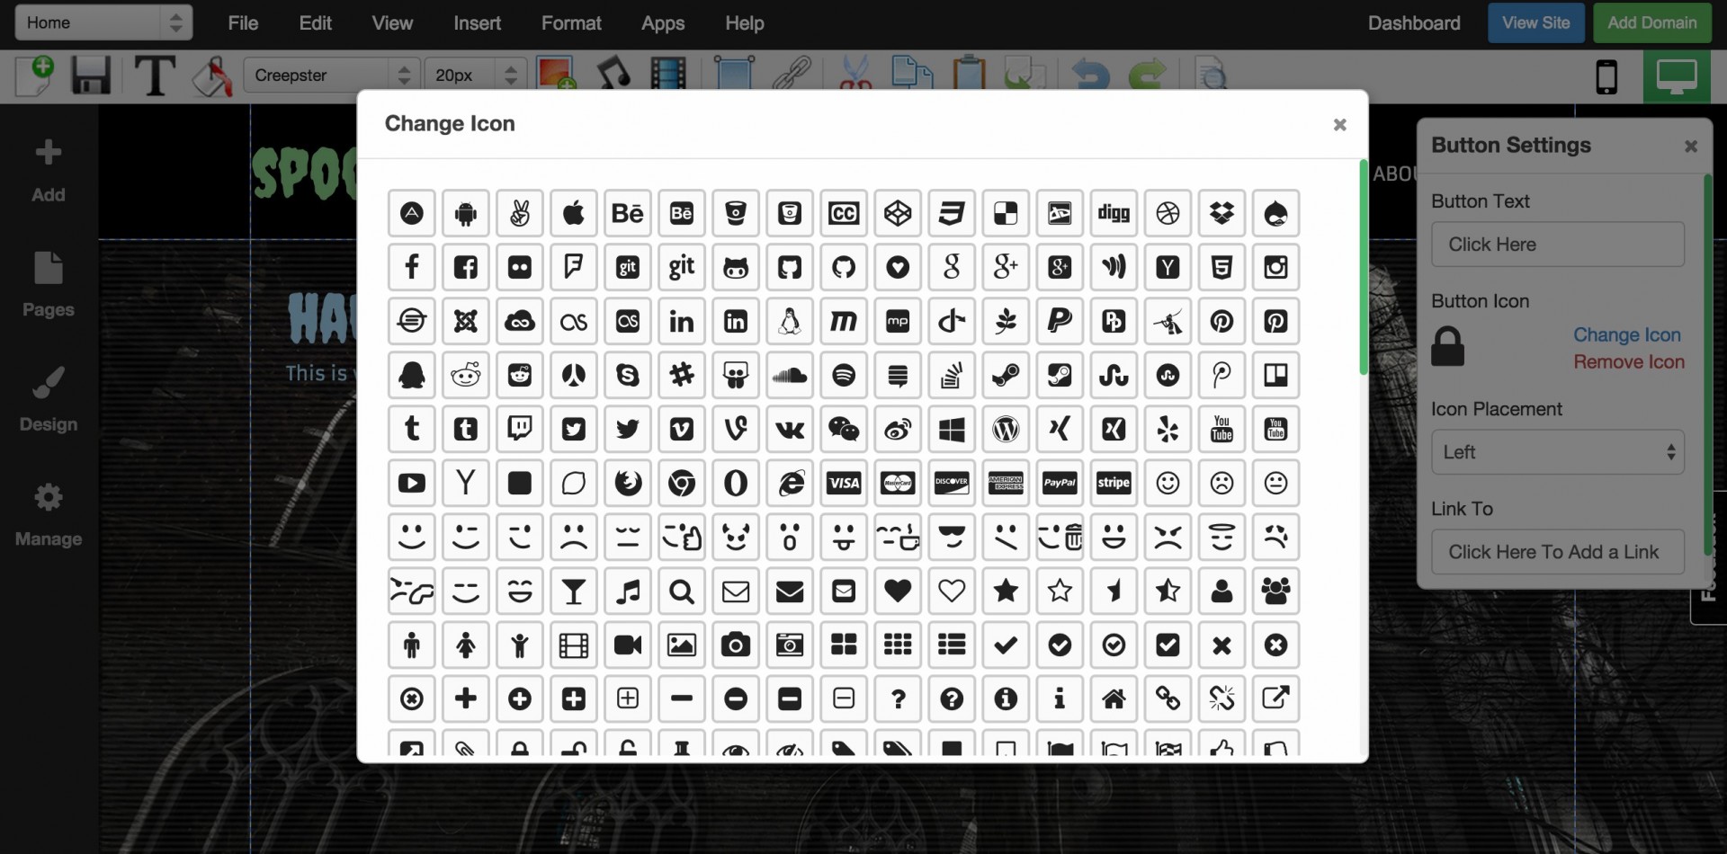Open the Insert menu

477,23
